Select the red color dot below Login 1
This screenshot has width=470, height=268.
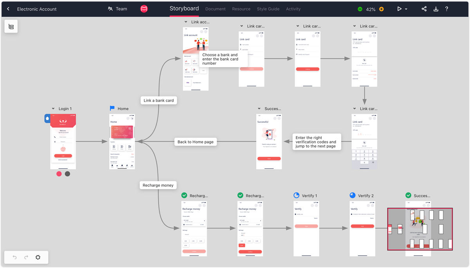pyautogui.click(x=59, y=174)
